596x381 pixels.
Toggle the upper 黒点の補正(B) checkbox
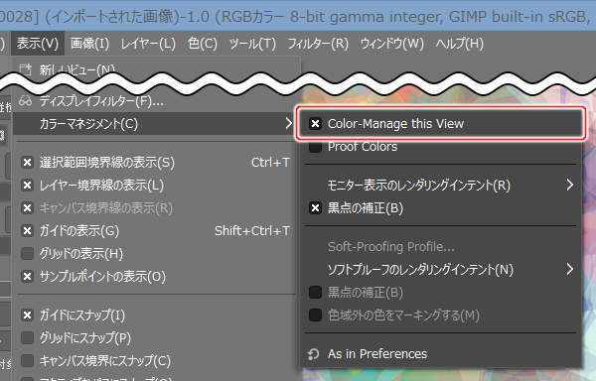315,208
